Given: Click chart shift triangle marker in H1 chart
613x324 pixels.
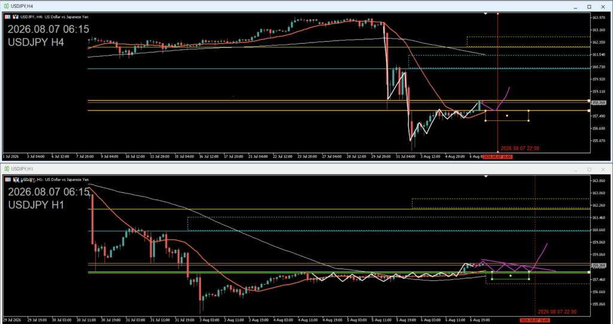Looking at the screenshot, I should point(485,177).
